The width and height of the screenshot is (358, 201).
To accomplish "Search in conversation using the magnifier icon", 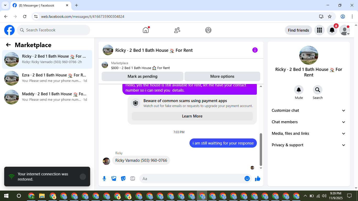I will pyautogui.click(x=318, y=90).
